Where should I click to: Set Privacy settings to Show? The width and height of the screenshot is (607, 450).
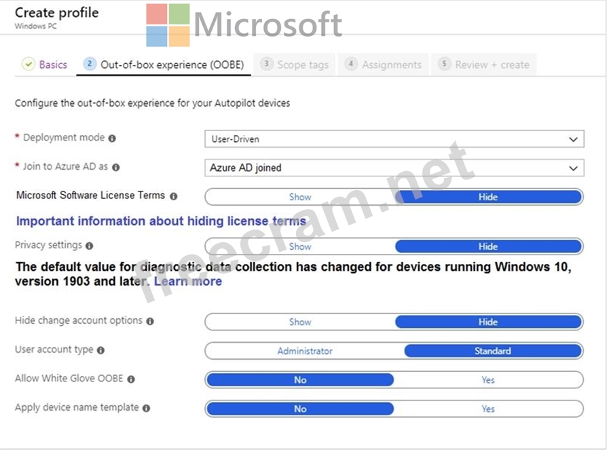click(x=300, y=246)
